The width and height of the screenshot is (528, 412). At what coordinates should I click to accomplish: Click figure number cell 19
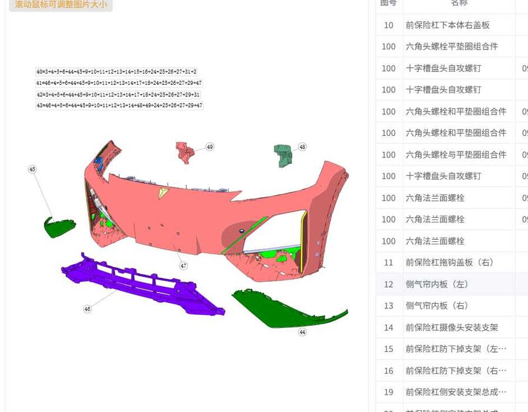coord(389,392)
